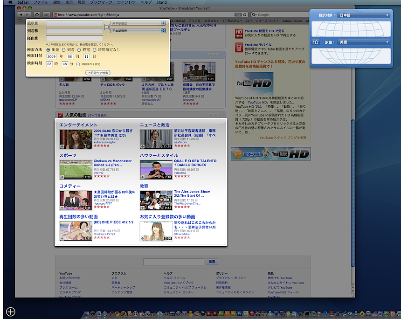Open the 翻訳対象 language dropdown
This screenshot has width=401, height=319.
pyautogui.click(x=364, y=15)
